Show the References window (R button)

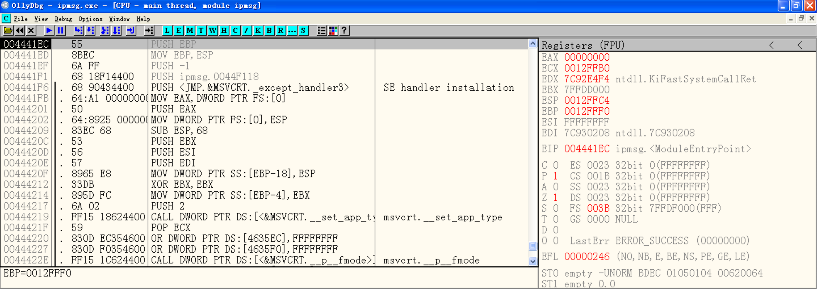pos(281,30)
